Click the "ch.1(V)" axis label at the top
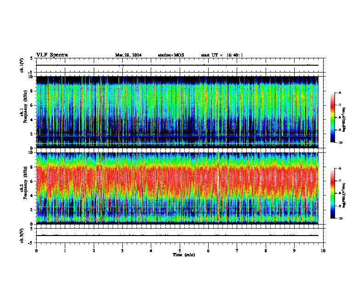Screen dimensions: 364x281 click(x=22, y=65)
